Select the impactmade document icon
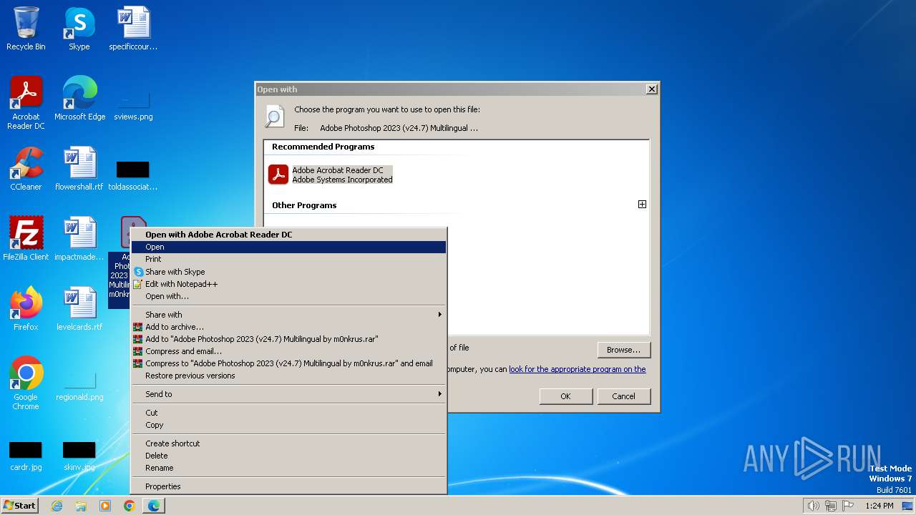 (79, 238)
